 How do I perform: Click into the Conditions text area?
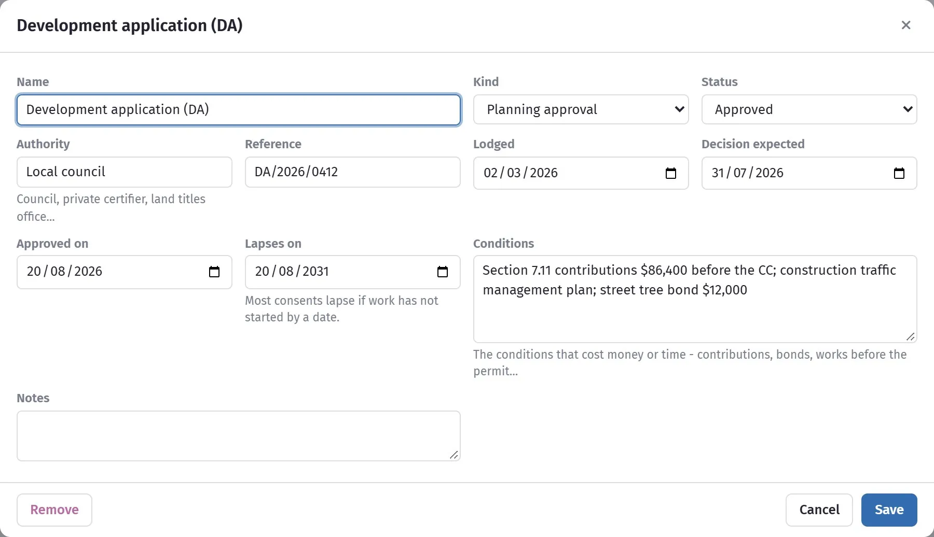pos(695,299)
